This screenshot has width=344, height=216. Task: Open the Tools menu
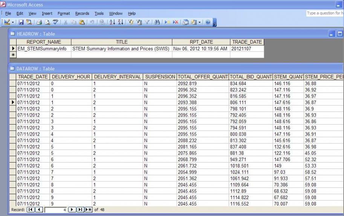point(99,14)
